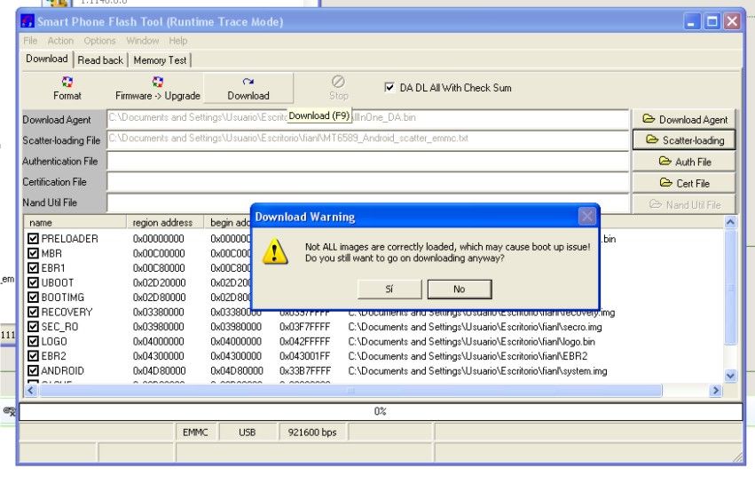Click Sí in the Download Warning
The image size is (755, 484).
(x=389, y=289)
